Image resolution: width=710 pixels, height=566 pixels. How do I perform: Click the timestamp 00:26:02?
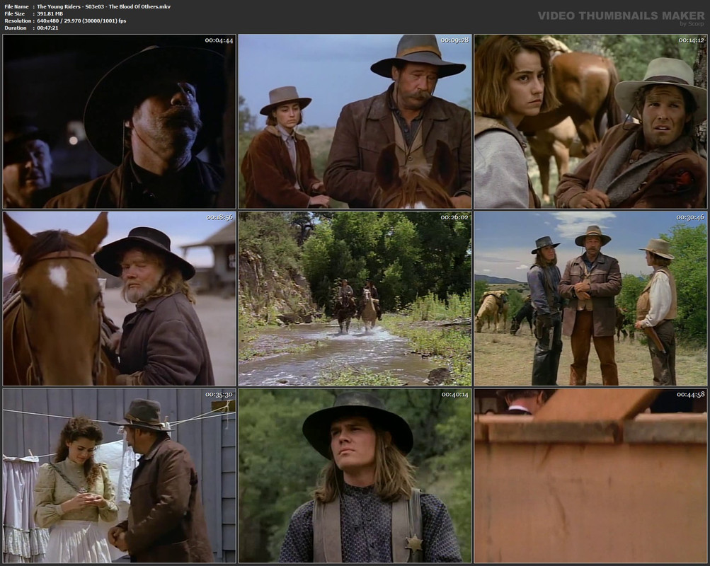coord(454,218)
